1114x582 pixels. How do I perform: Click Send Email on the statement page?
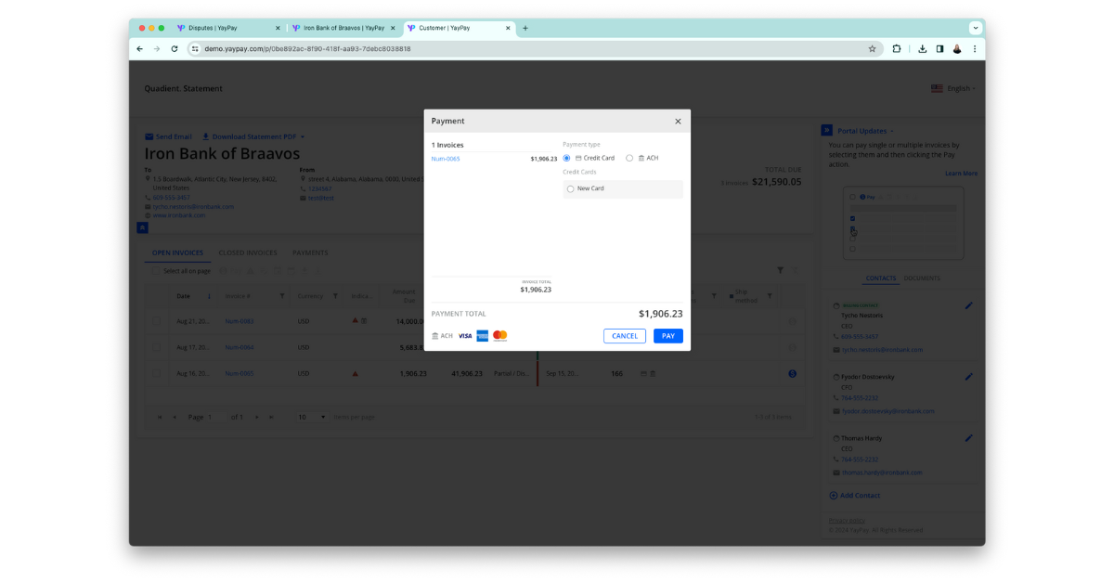click(x=168, y=136)
